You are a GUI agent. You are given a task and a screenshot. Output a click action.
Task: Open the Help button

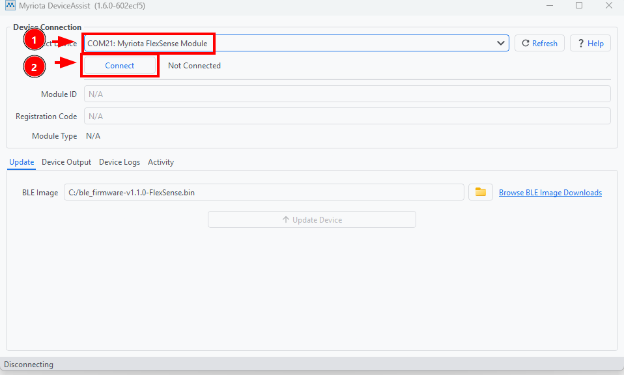pyautogui.click(x=590, y=43)
